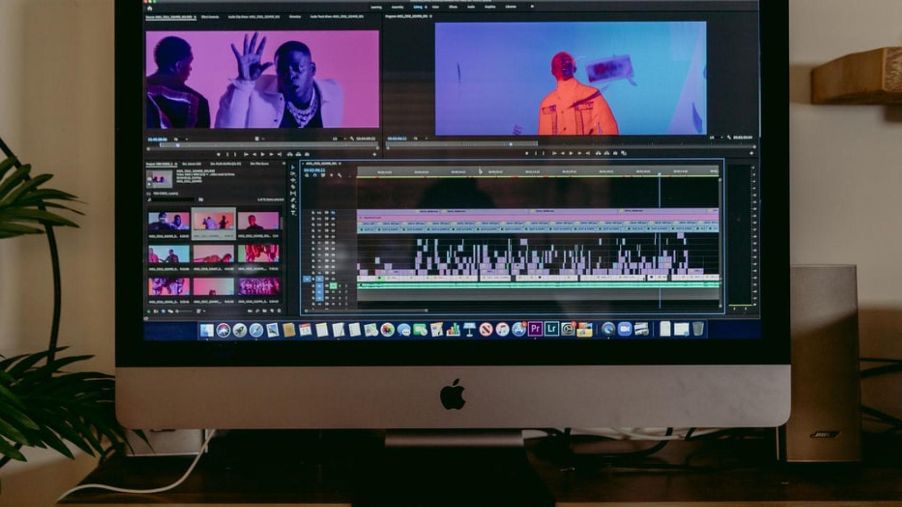Click Source monitor playhead on scrub bar

[178, 145]
